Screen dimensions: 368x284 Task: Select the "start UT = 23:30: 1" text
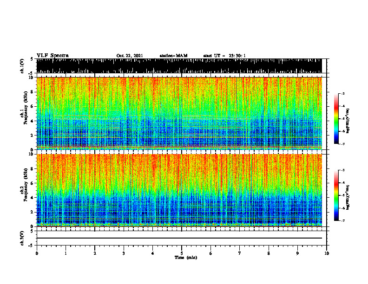click(x=224, y=56)
